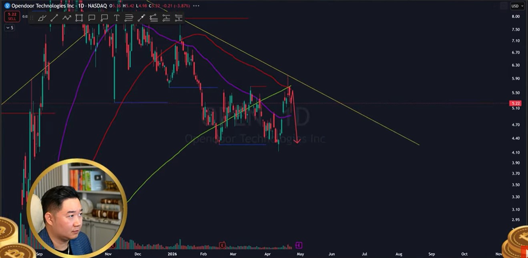This screenshot has height=258, width=528.
Task: Click the 5.22 current price label on axis
Action: pyautogui.click(x=515, y=103)
